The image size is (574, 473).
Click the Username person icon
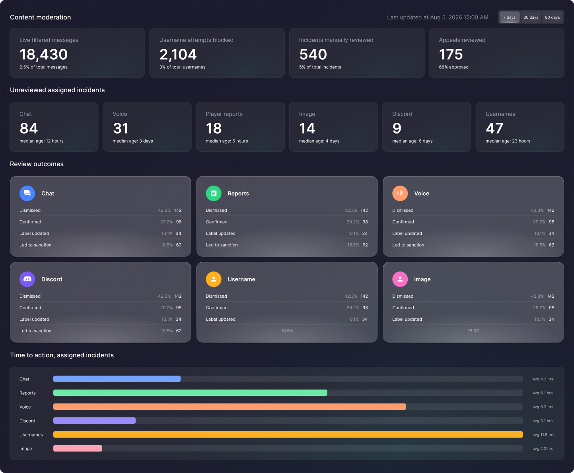coord(214,279)
